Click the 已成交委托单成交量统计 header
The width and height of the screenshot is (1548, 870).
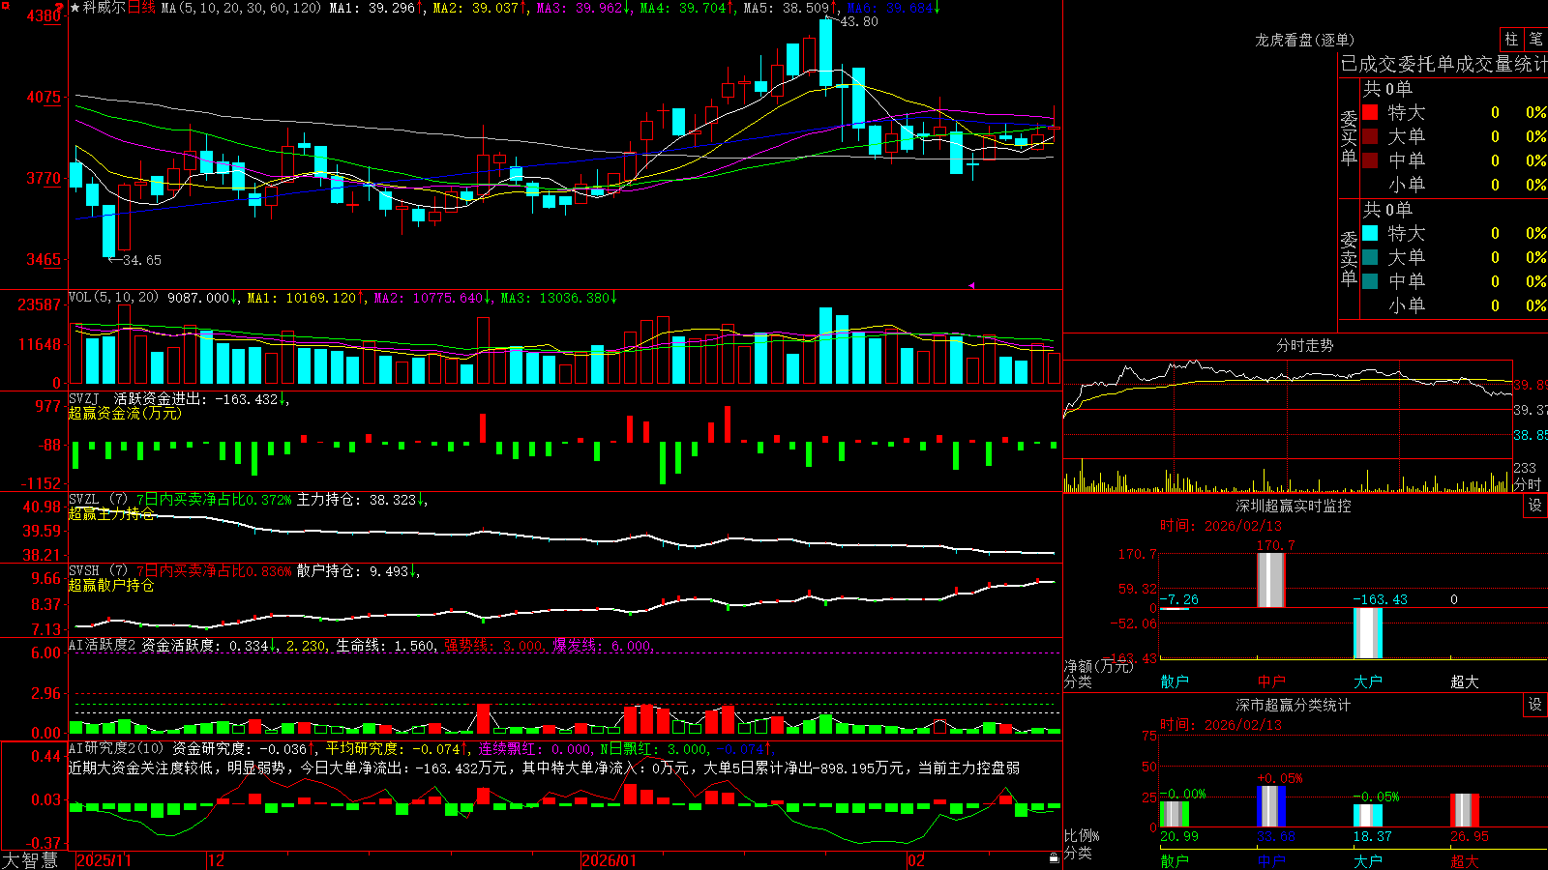coord(1444,64)
